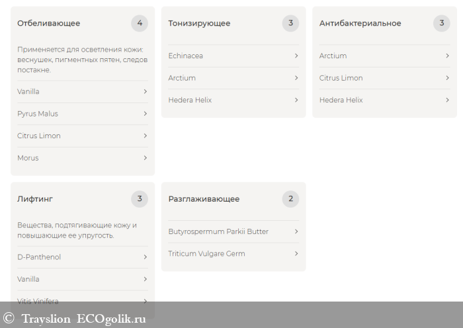Click the count badge on Антибактериальное card
463x328 pixels.
[x=441, y=23]
